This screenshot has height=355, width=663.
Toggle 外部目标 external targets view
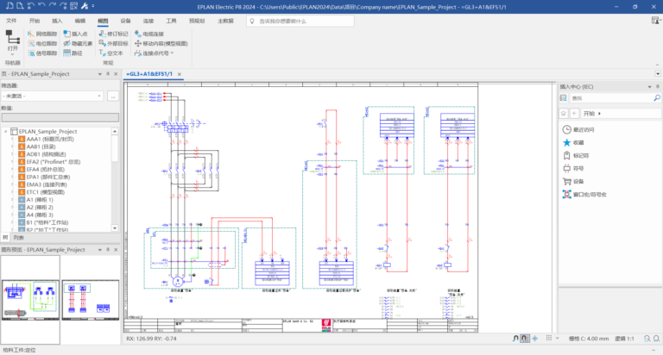pos(113,43)
